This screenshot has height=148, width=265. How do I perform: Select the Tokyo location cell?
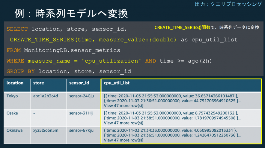[12, 96]
